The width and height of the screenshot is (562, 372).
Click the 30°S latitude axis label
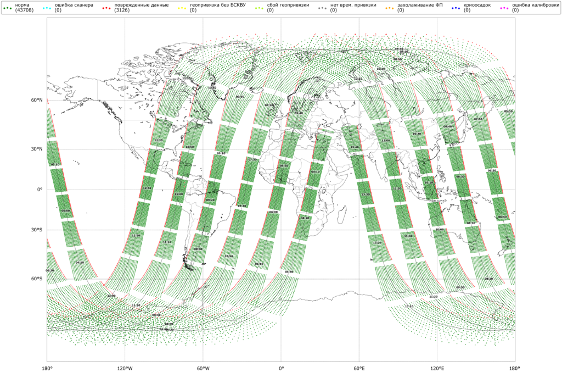[37, 230]
